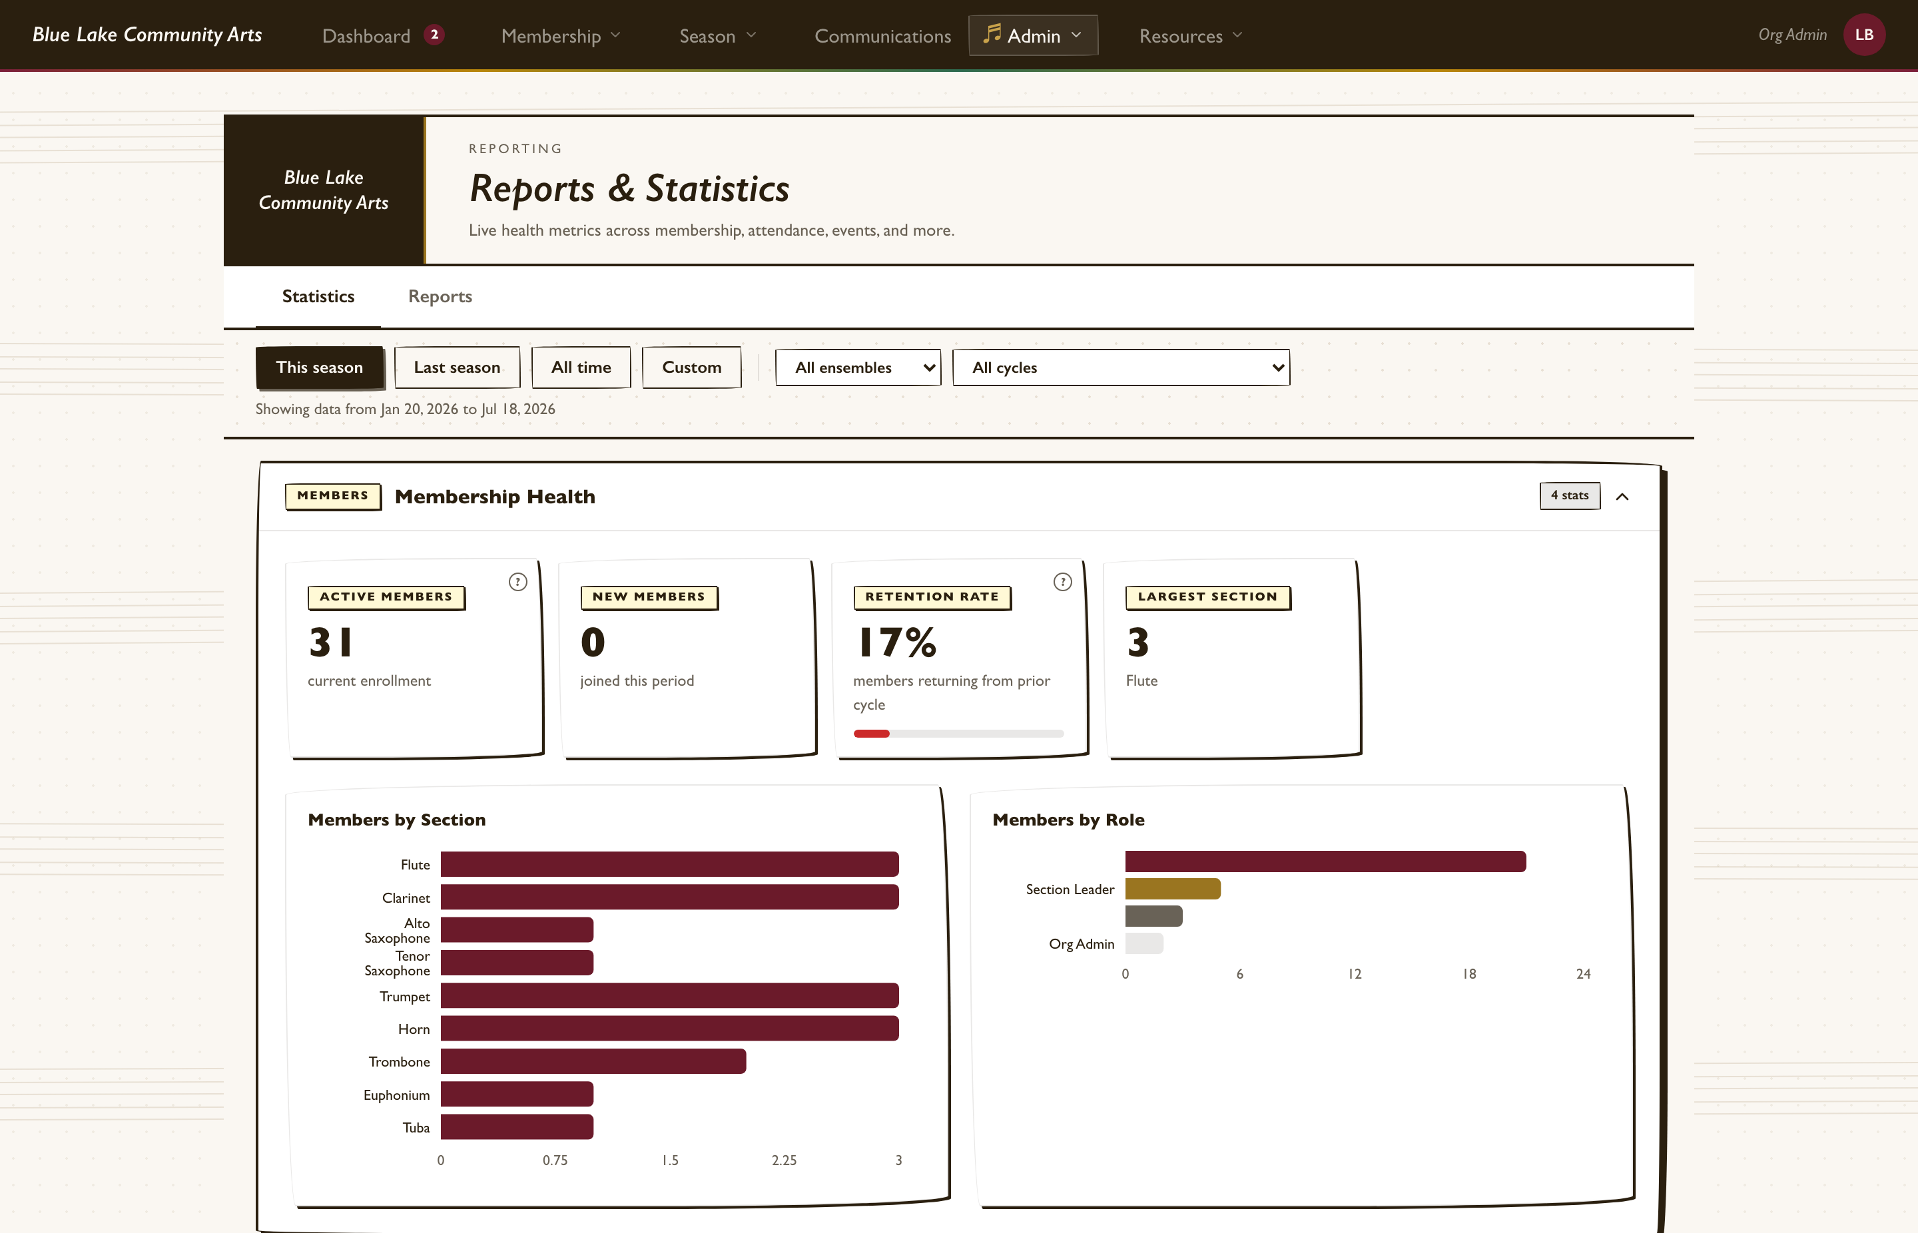Viewport: 1918px width, 1233px height.
Task: Click the Alto Saxophone bar
Action: [x=517, y=930]
